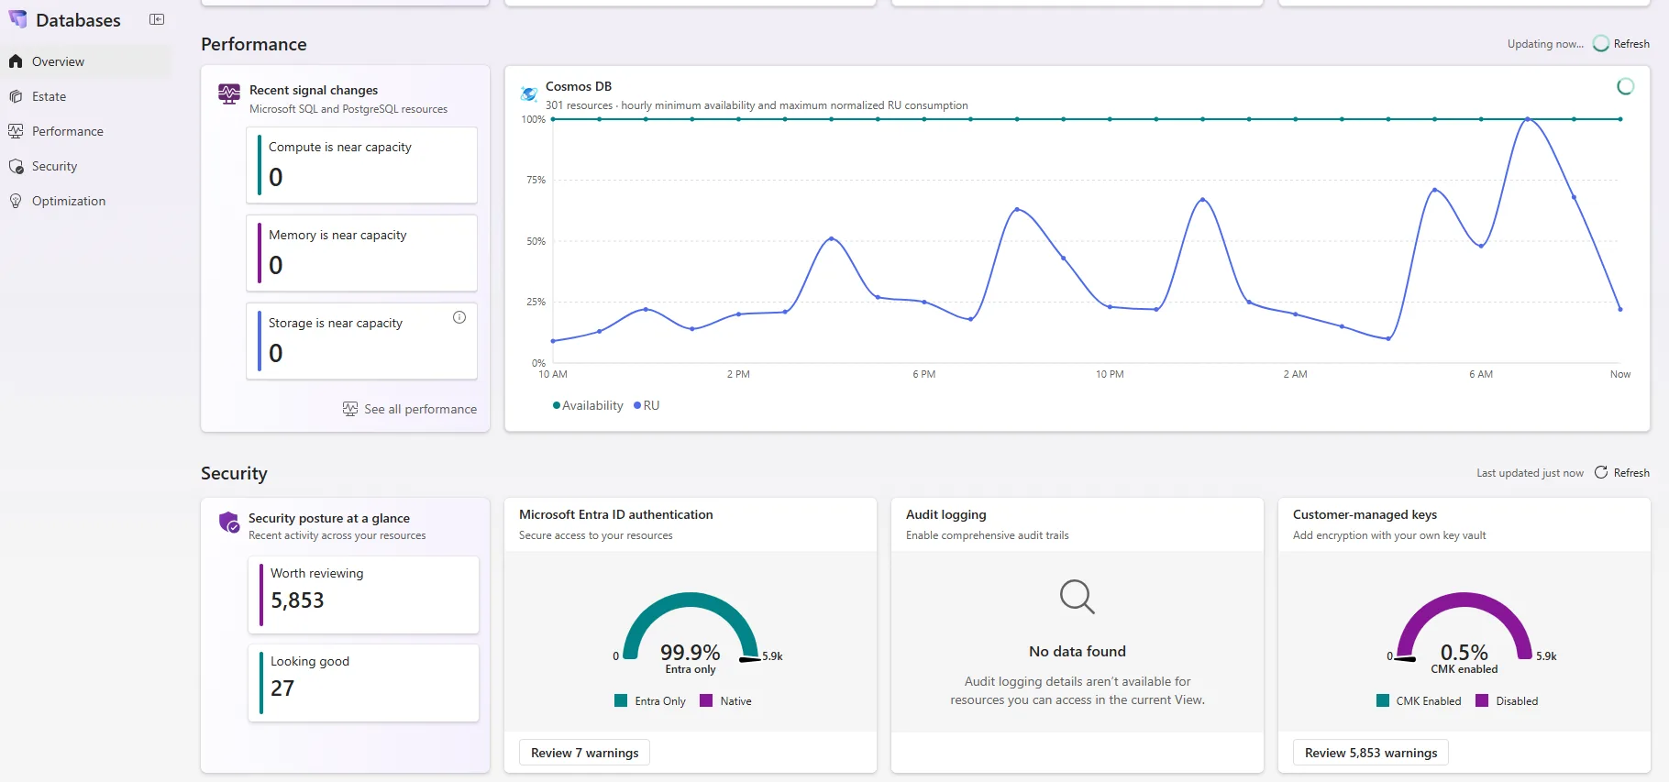Screen dimensions: 1669x782
Task: Click the CMK Enabled legend swatch
Action: [x=1383, y=700]
